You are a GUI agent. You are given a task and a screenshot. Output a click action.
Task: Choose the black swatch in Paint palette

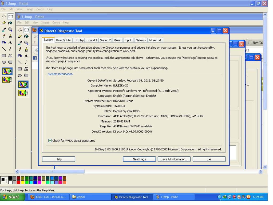pyautogui.click(x=10, y=178)
